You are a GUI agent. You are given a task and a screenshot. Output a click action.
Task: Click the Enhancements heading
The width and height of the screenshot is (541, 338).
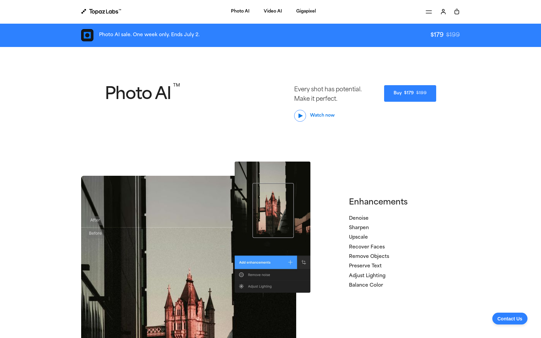[x=378, y=202]
